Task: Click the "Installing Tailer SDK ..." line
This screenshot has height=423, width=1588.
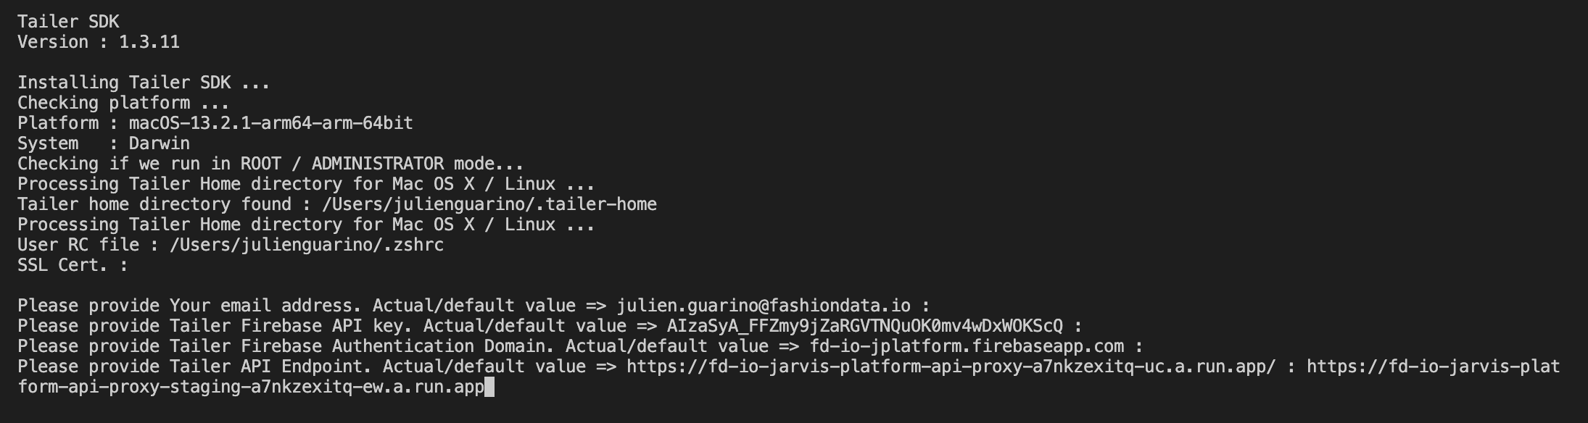Action: pos(144,83)
